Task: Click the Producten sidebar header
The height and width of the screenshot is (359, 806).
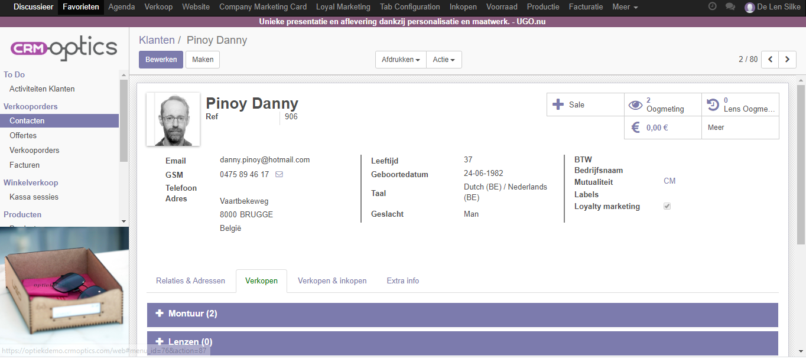Action: [22, 215]
